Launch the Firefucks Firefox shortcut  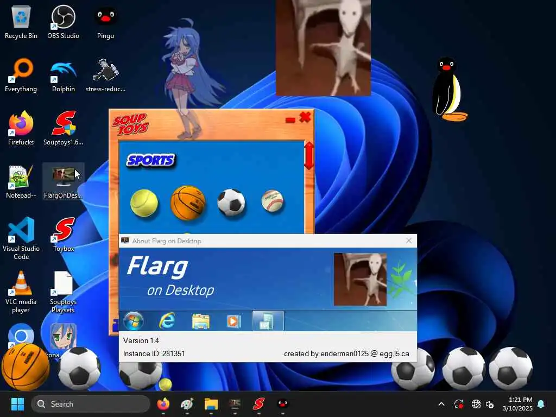[x=21, y=128]
